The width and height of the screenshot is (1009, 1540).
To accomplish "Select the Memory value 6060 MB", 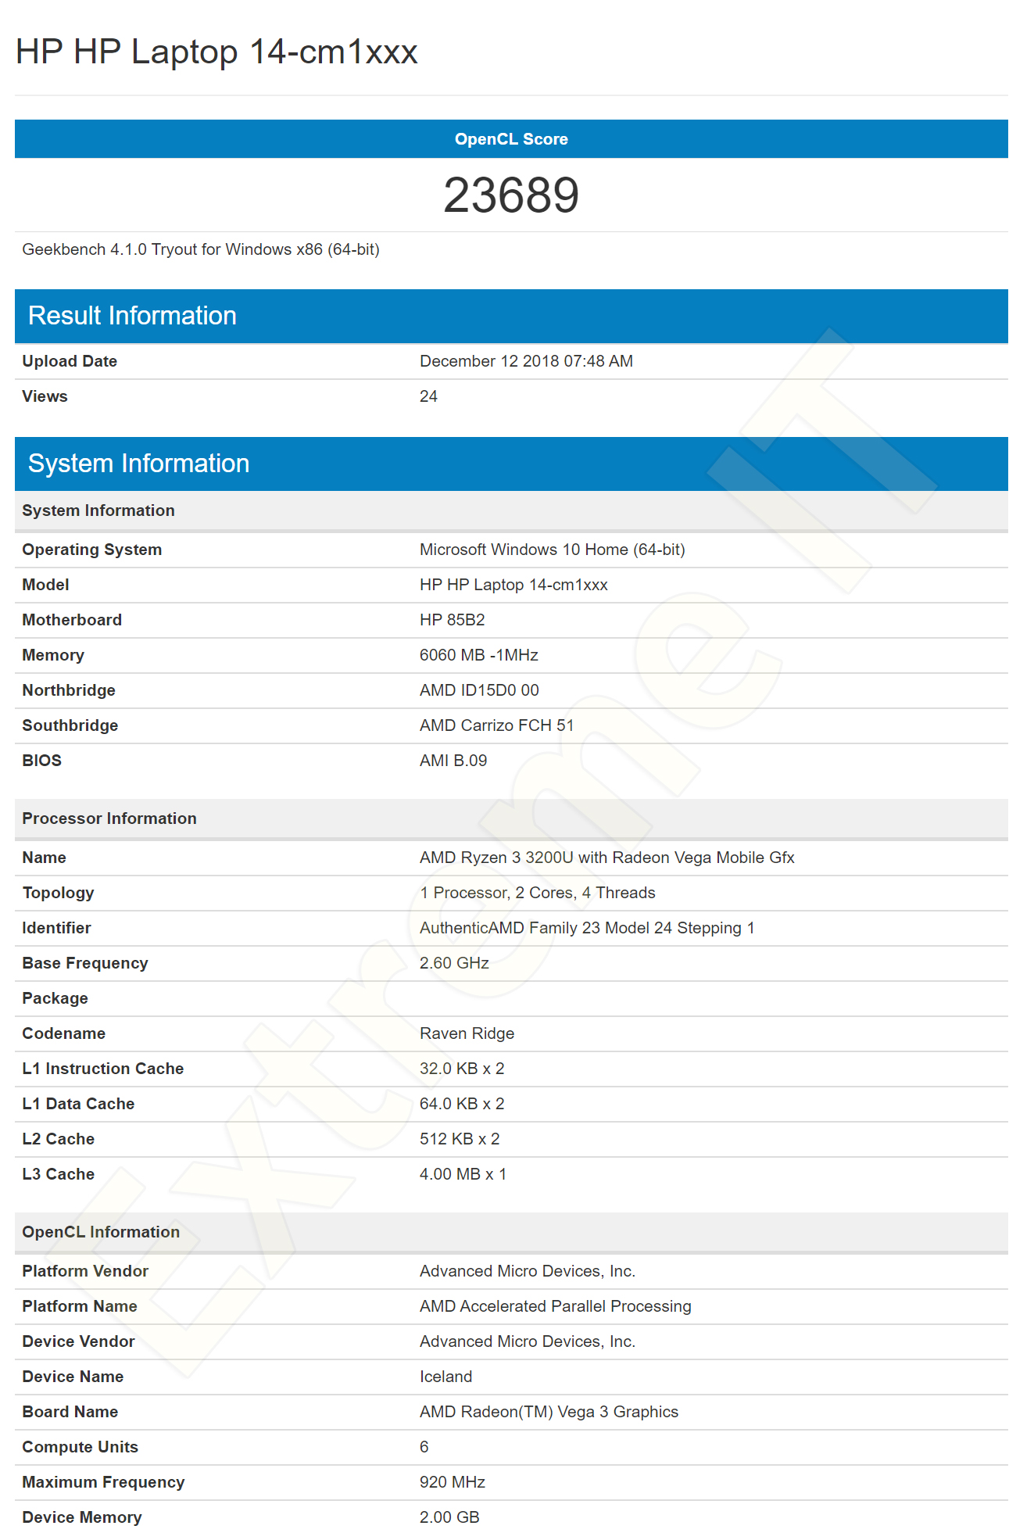I will (478, 655).
